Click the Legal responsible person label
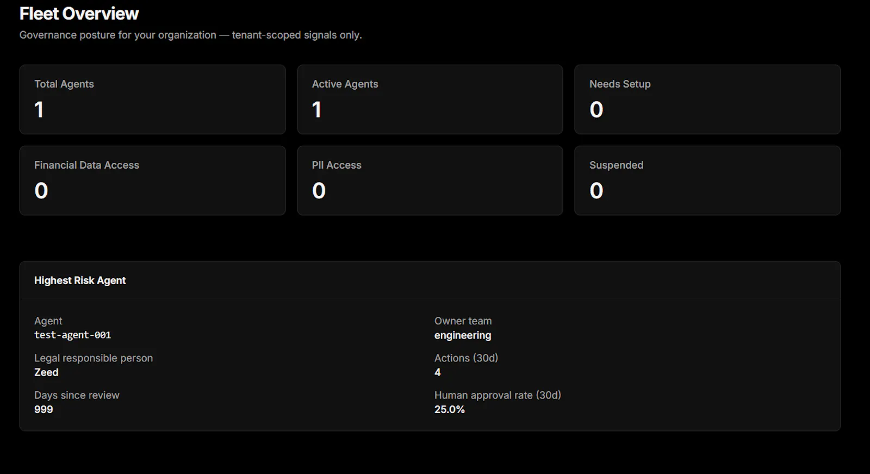 [x=94, y=358]
